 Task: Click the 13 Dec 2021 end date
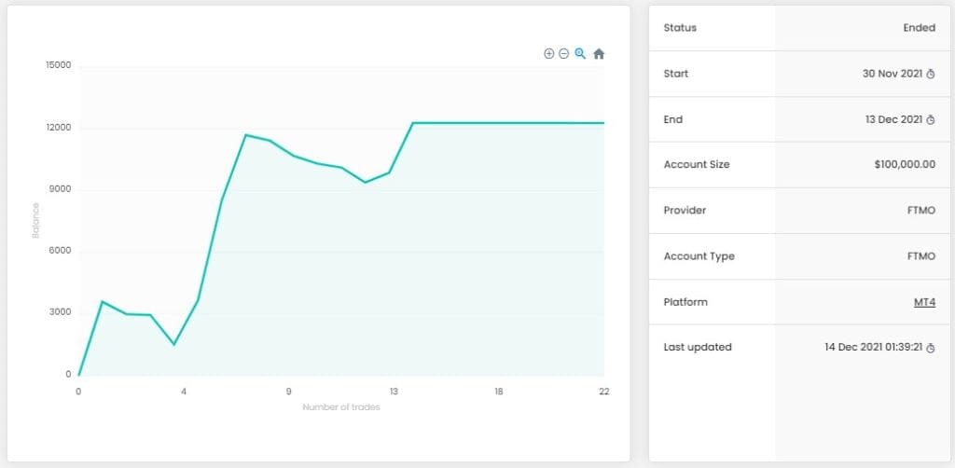click(893, 119)
